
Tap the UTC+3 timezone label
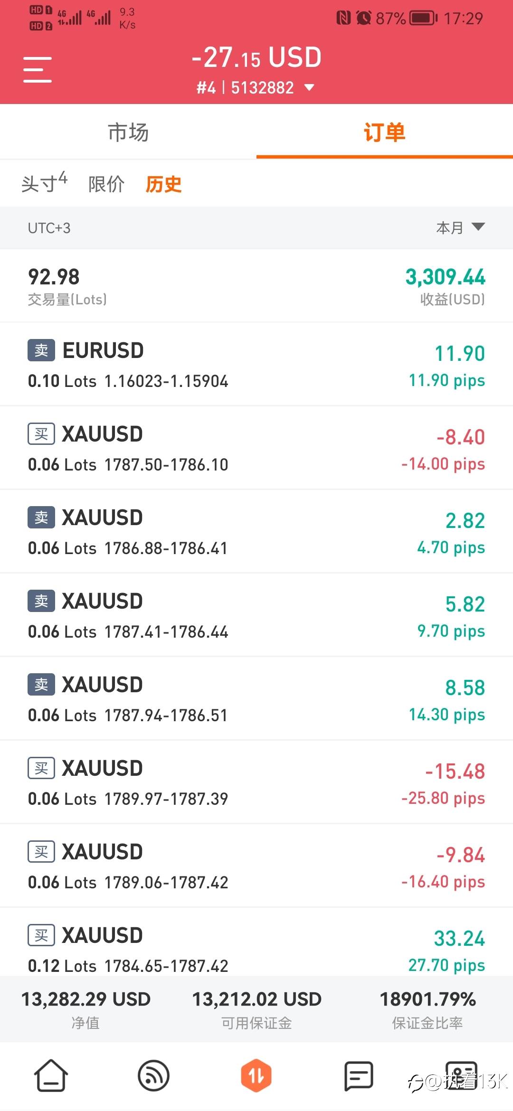pos(49,228)
